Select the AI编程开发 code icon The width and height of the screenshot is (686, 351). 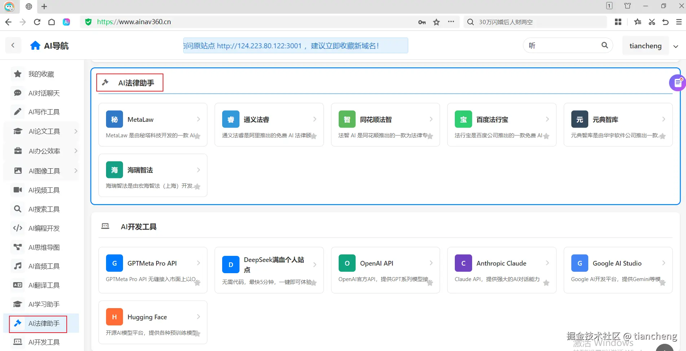pos(17,228)
